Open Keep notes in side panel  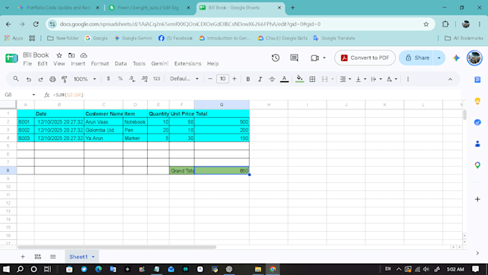pyautogui.click(x=477, y=101)
